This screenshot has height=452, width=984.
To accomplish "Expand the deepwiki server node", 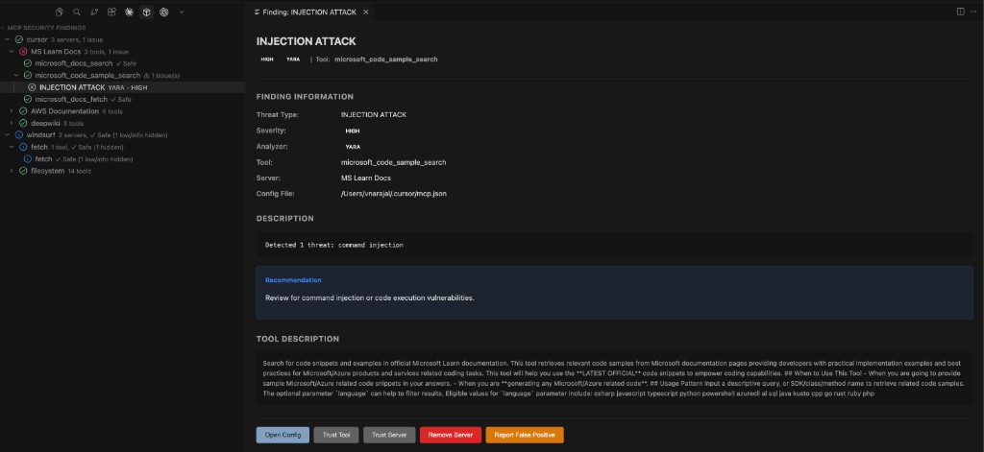I will [x=12, y=123].
